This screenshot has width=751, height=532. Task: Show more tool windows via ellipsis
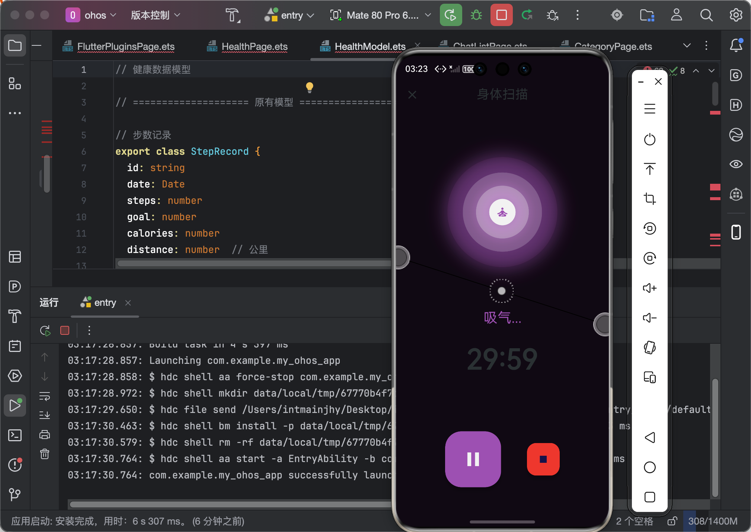[x=15, y=113]
